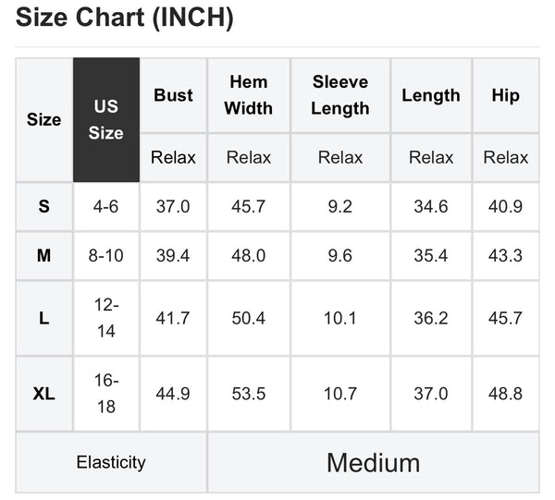Click the M size row label

[x=44, y=256]
